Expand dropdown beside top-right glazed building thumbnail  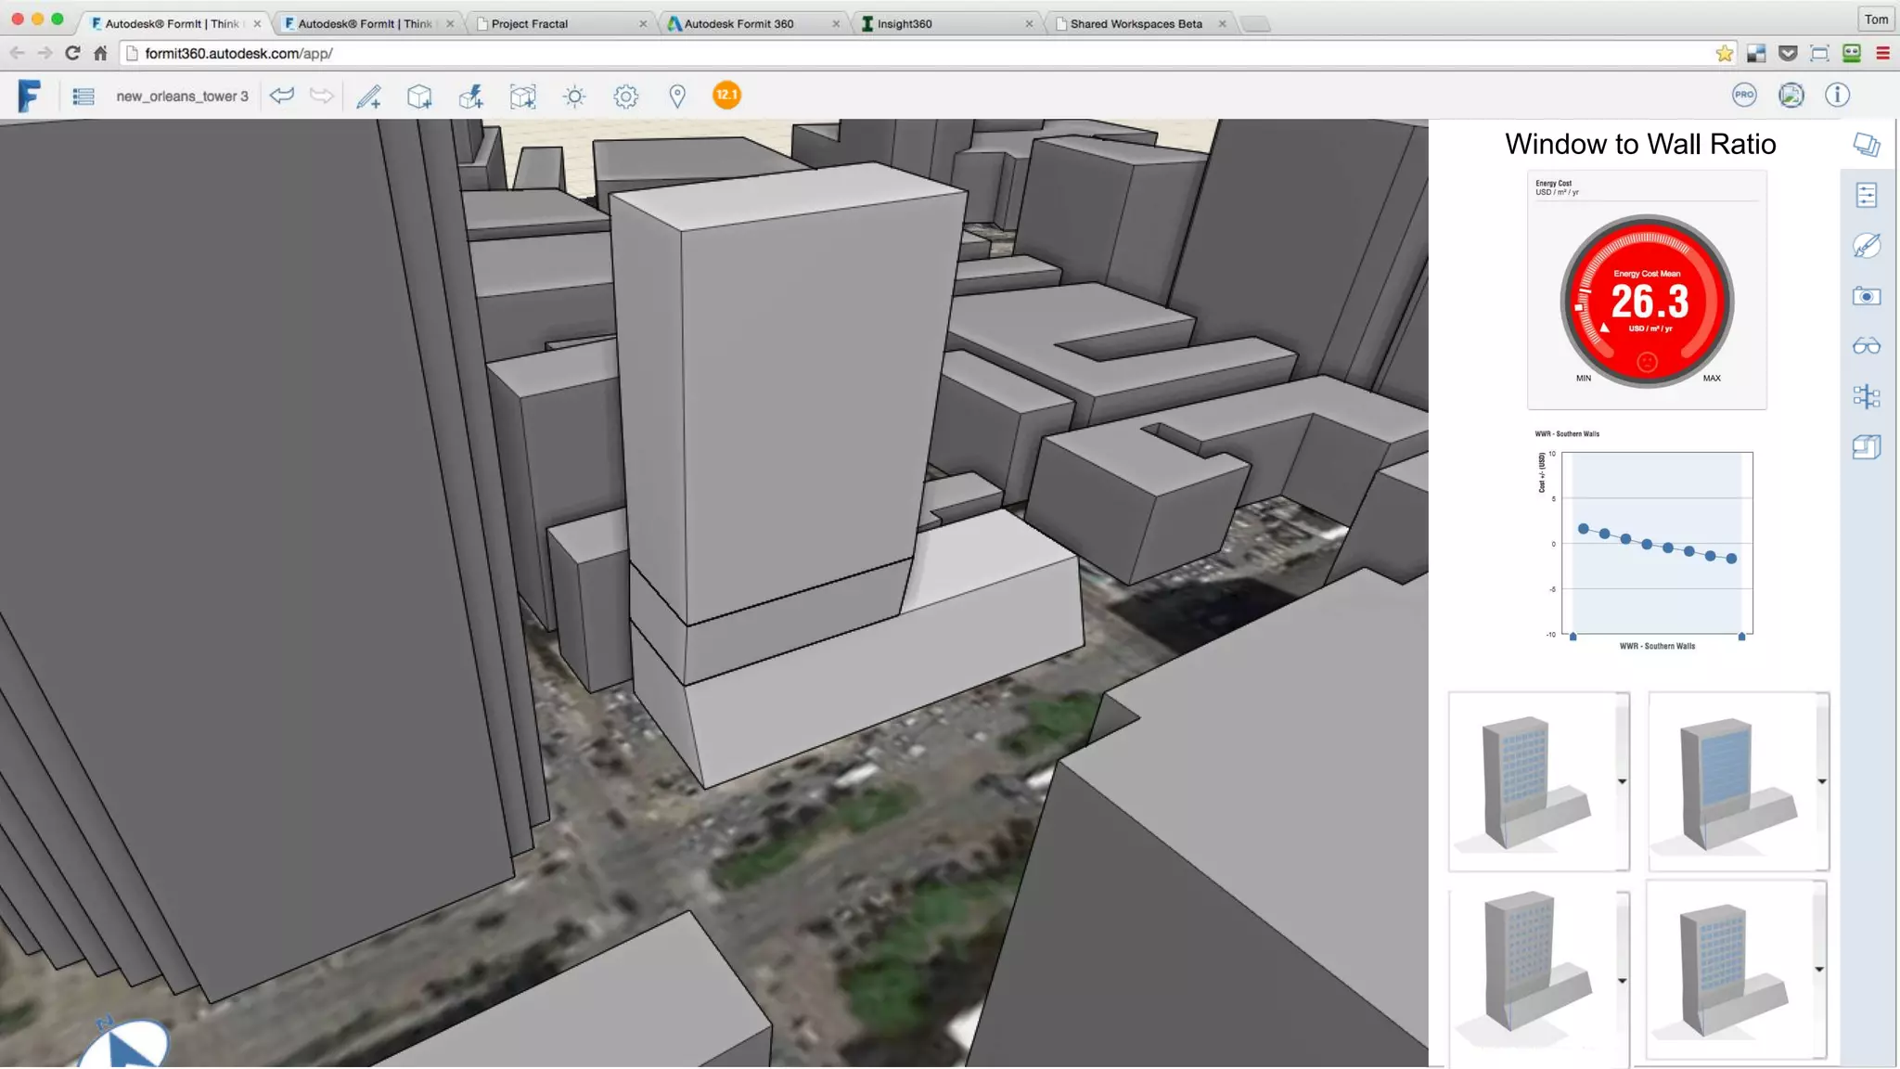point(1821,781)
